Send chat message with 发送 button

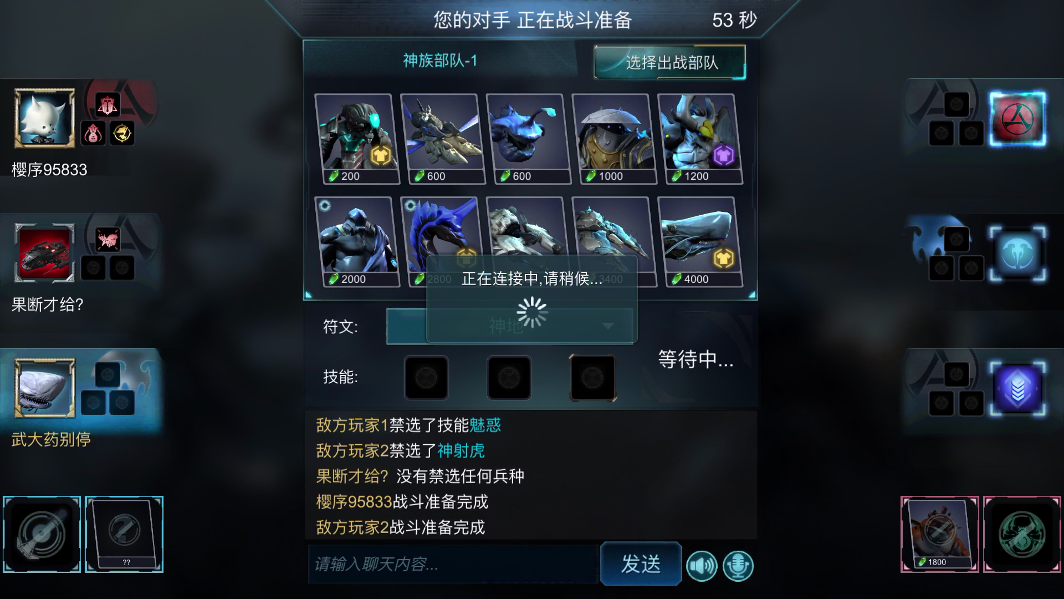(641, 564)
